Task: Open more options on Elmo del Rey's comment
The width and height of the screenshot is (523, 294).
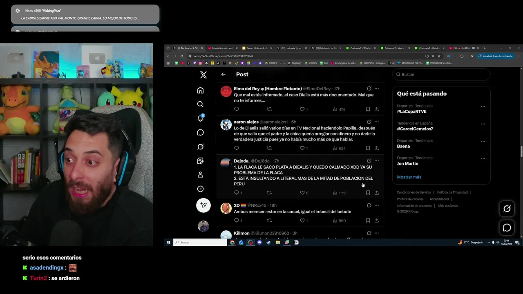Action: (377, 89)
